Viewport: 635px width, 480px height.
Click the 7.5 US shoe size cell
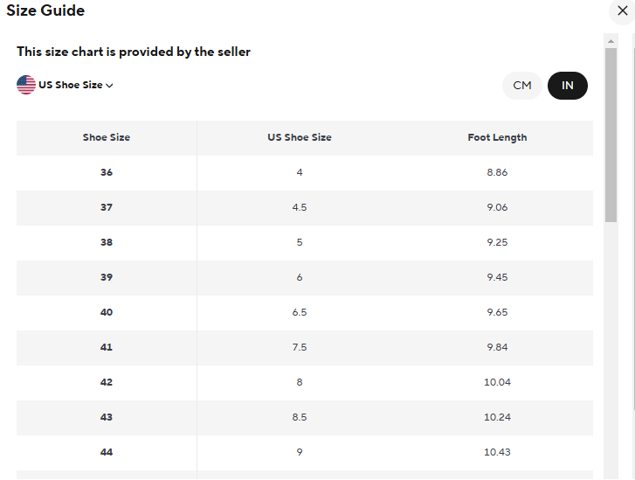(x=300, y=347)
